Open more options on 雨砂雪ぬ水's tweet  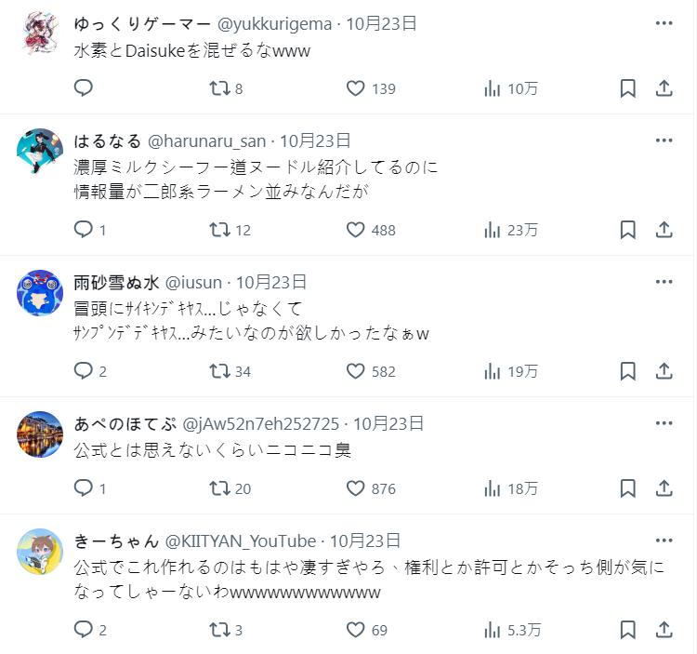(664, 282)
